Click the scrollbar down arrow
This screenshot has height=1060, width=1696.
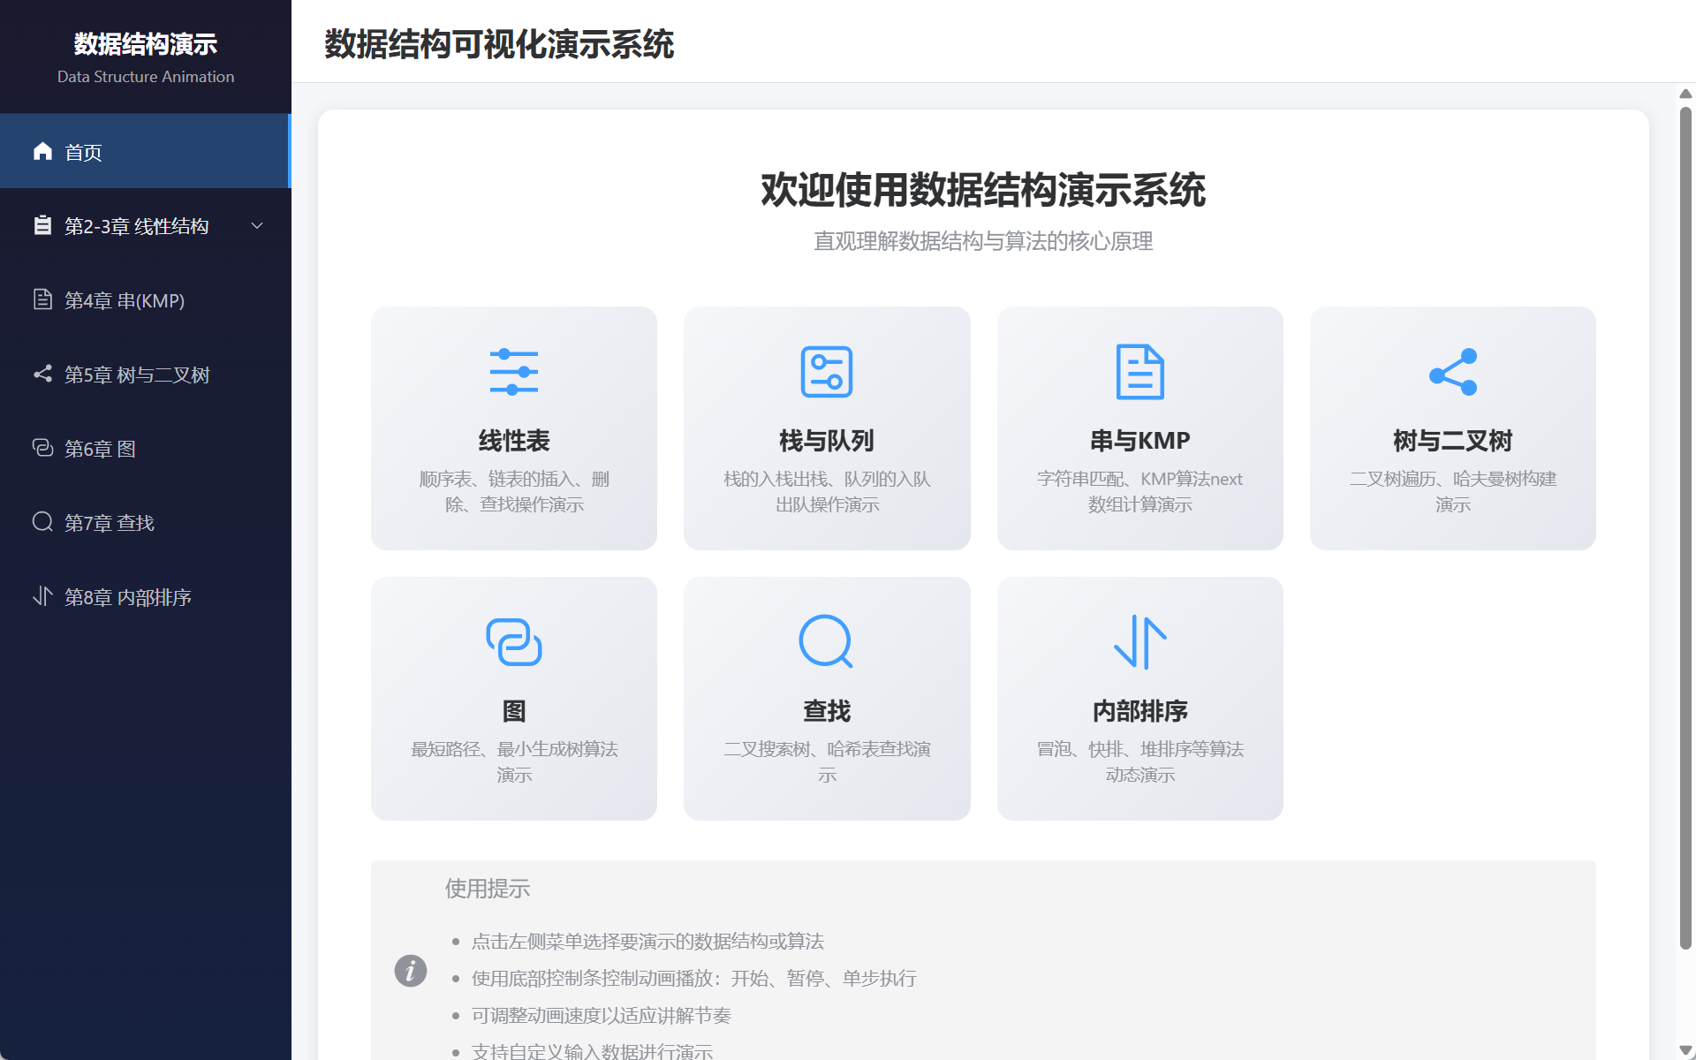[x=1684, y=1049]
